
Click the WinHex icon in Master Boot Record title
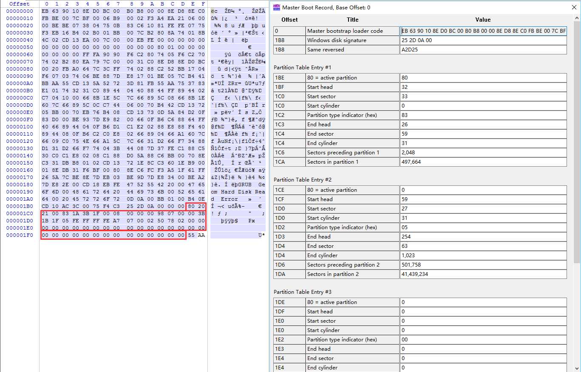pyautogui.click(x=276, y=7)
